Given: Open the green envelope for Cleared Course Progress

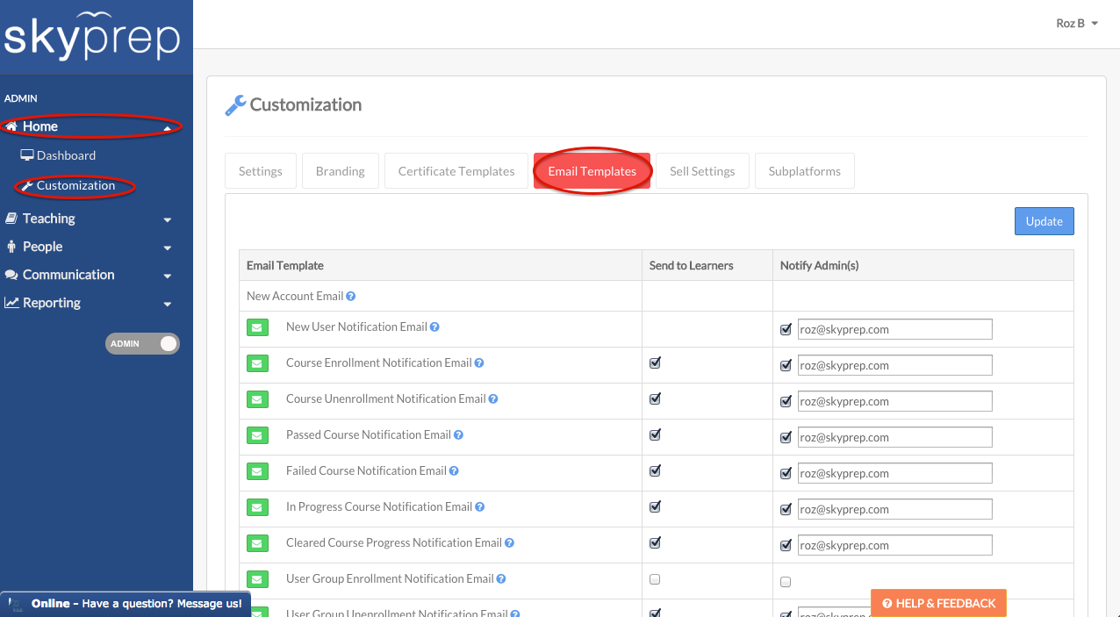Looking at the screenshot, I should (257, 544).
